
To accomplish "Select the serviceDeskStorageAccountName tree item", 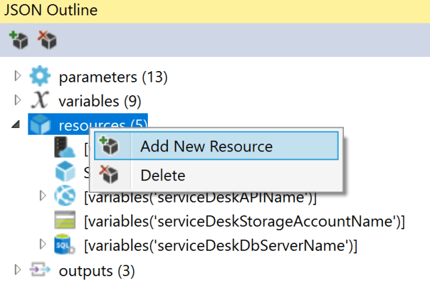I will click(x=245, y=221).
